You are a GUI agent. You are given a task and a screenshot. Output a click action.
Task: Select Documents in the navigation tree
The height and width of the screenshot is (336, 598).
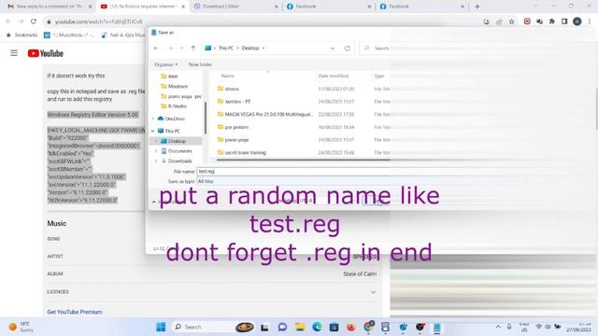point(179,151)
